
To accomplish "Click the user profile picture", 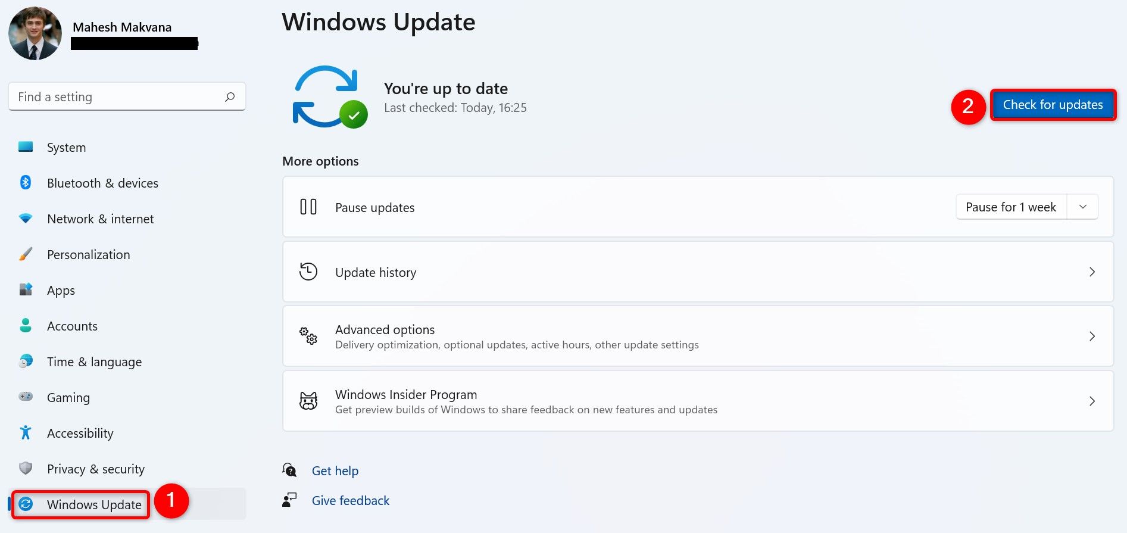I will click(35, 33).
